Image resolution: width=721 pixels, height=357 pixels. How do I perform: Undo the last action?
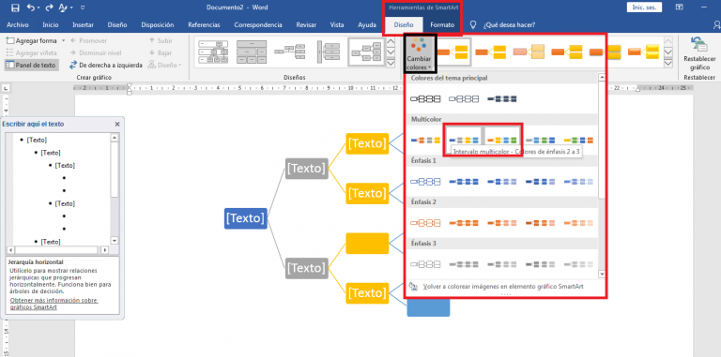[31, 7]
